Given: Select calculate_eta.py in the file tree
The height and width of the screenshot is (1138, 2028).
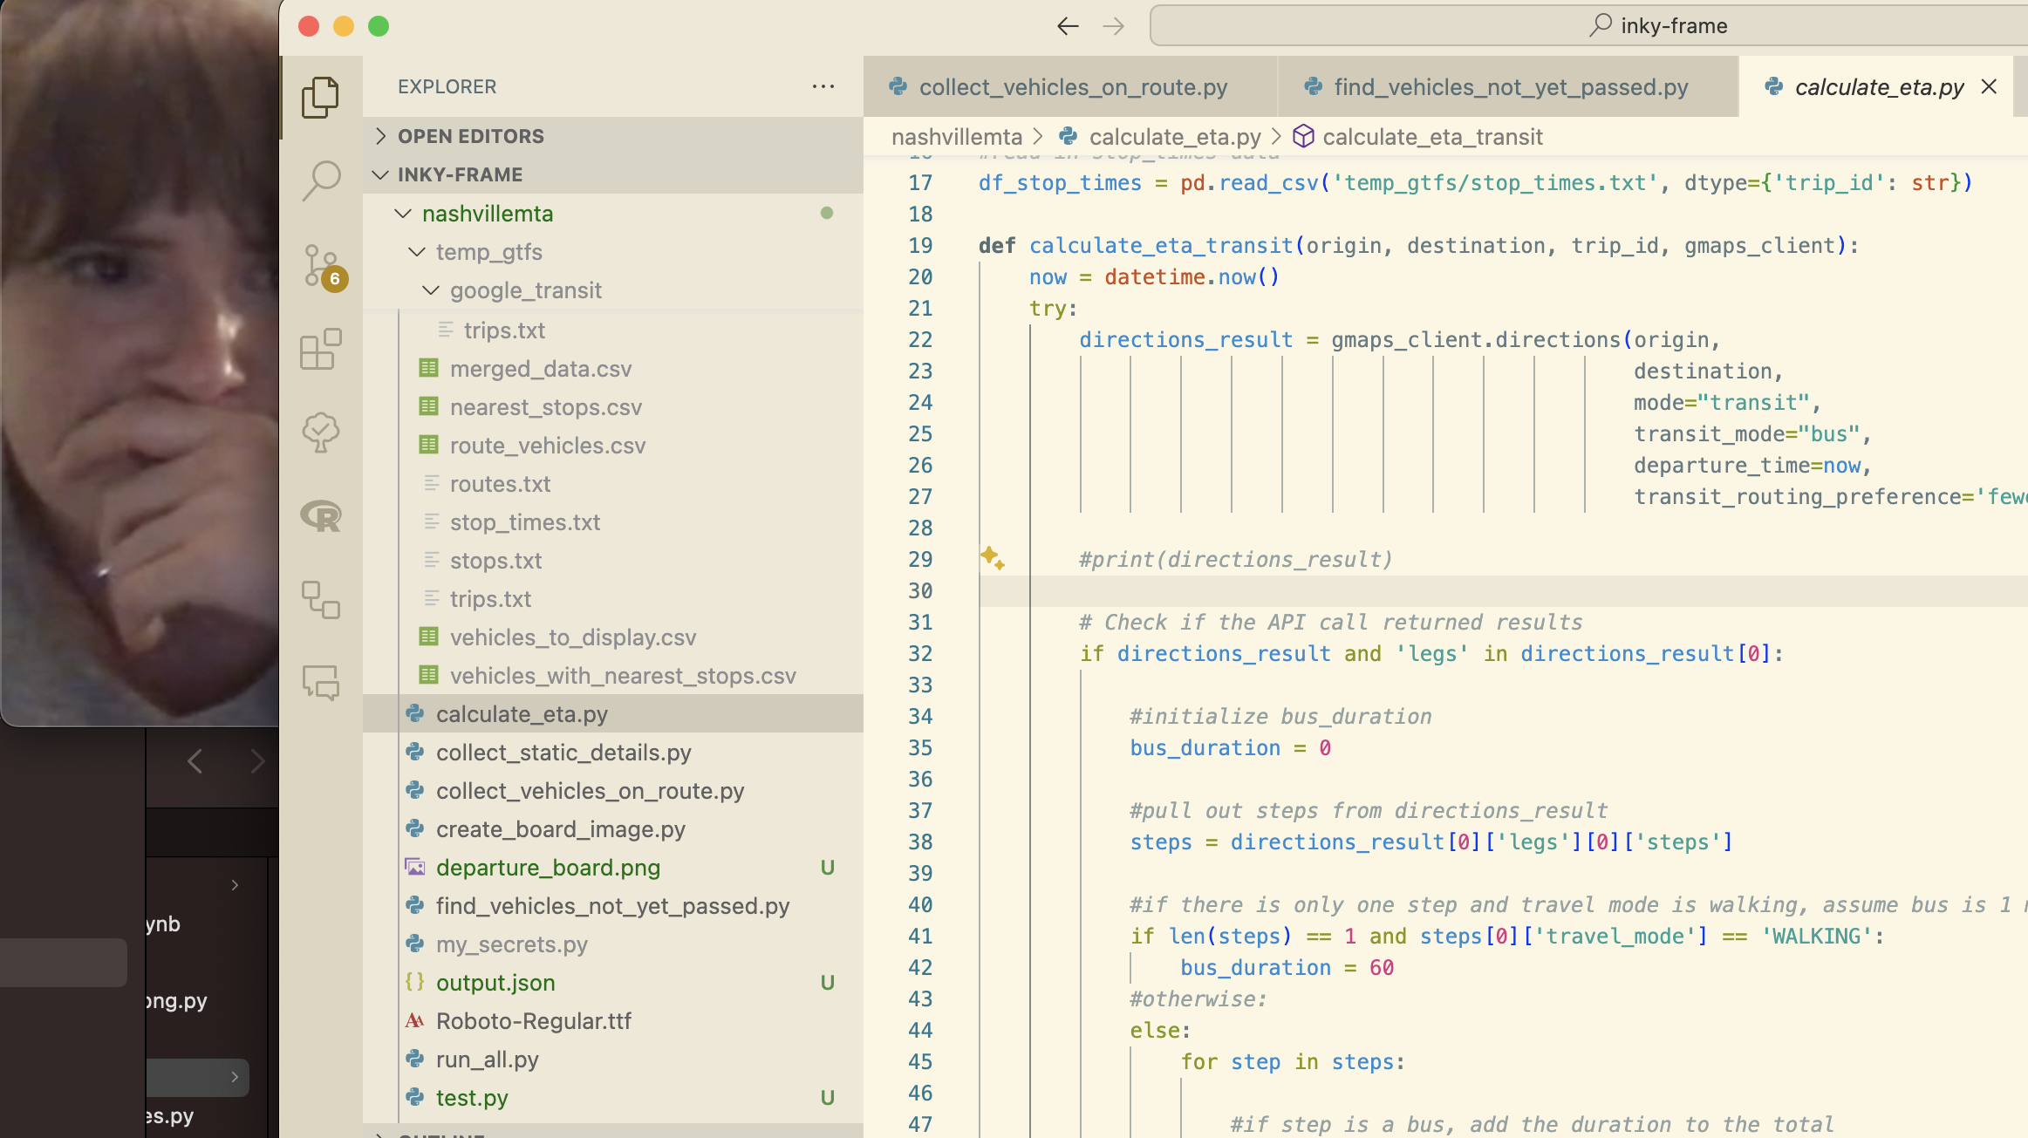Looking at the screenshot, I should [612, 714].
